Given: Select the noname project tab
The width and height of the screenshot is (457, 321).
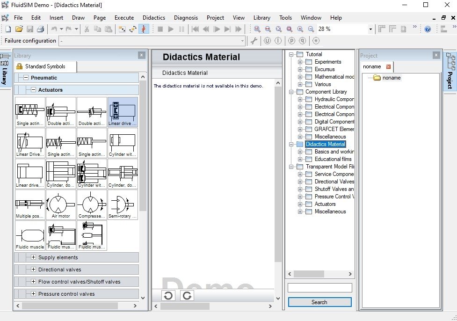Looking at the screenshot, I should point(372,66).
